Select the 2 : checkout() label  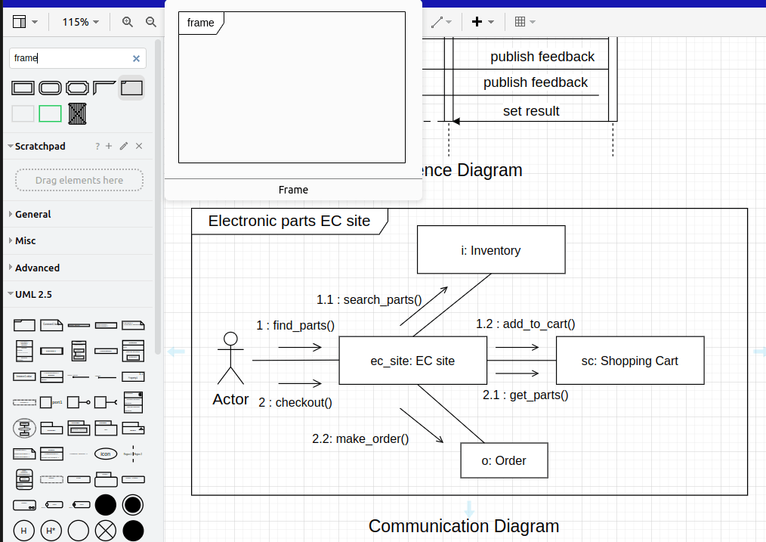(x=295, y=402)
